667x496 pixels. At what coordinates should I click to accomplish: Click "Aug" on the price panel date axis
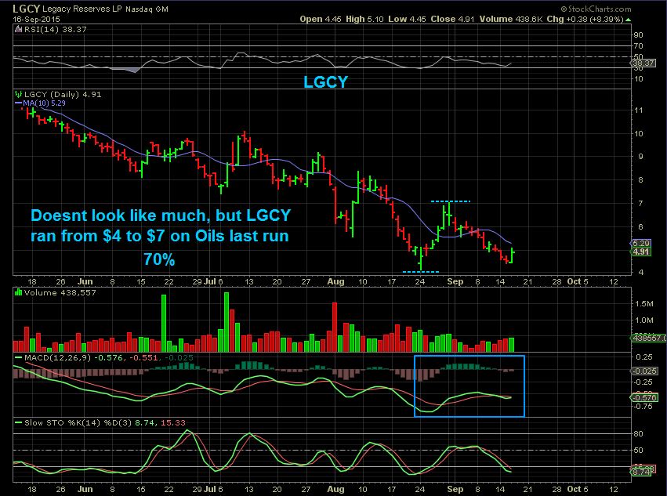(335, 281)
